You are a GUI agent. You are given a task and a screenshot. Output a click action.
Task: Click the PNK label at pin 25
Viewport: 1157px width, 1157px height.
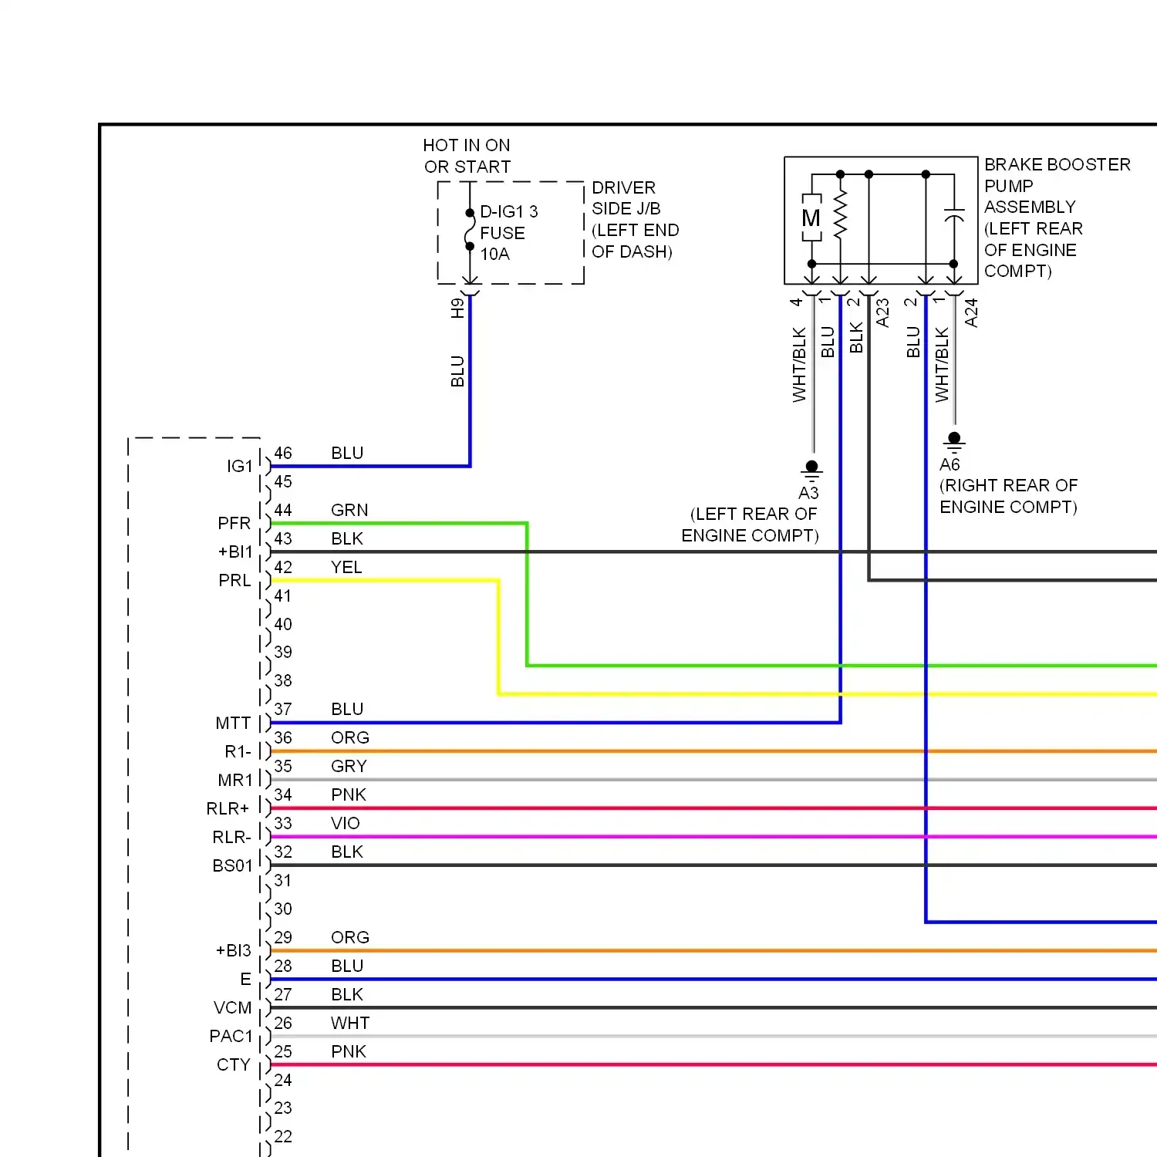pos(349,1051)
